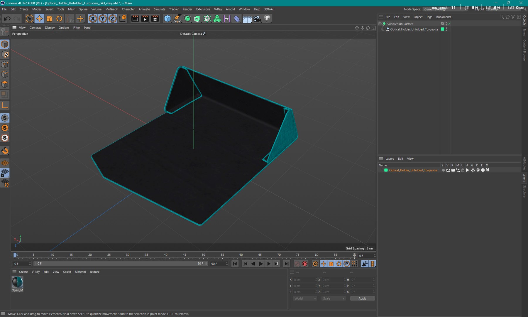
Task: Activate the Move tool
Action: pos(39,19)
